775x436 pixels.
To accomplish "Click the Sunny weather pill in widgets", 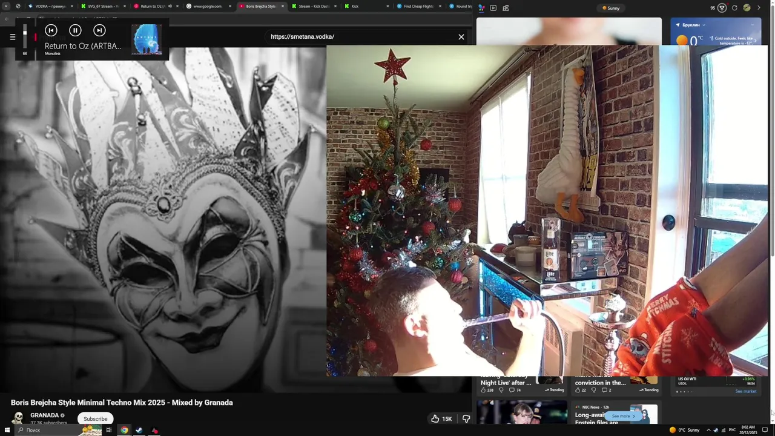I will [x=612, y=8].
